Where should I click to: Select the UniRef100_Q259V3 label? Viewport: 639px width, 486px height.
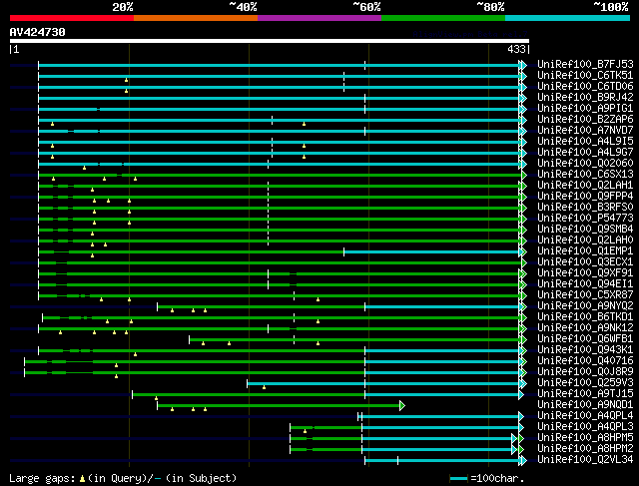coord(585,383)
